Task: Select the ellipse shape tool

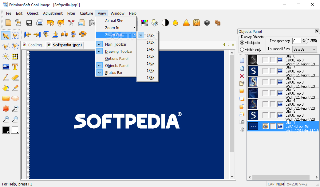Action: (x=15, y=99)
